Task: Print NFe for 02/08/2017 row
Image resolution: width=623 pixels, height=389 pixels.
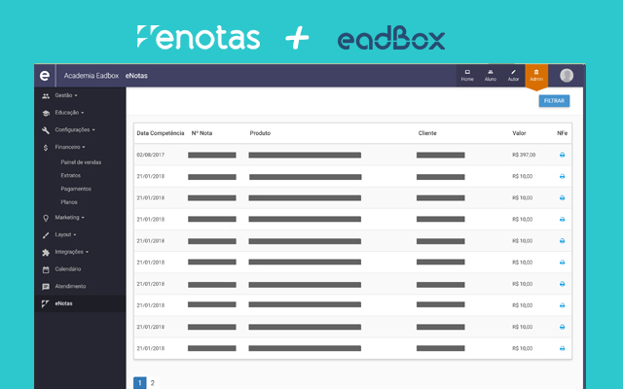Action: [x=562, y=155]
